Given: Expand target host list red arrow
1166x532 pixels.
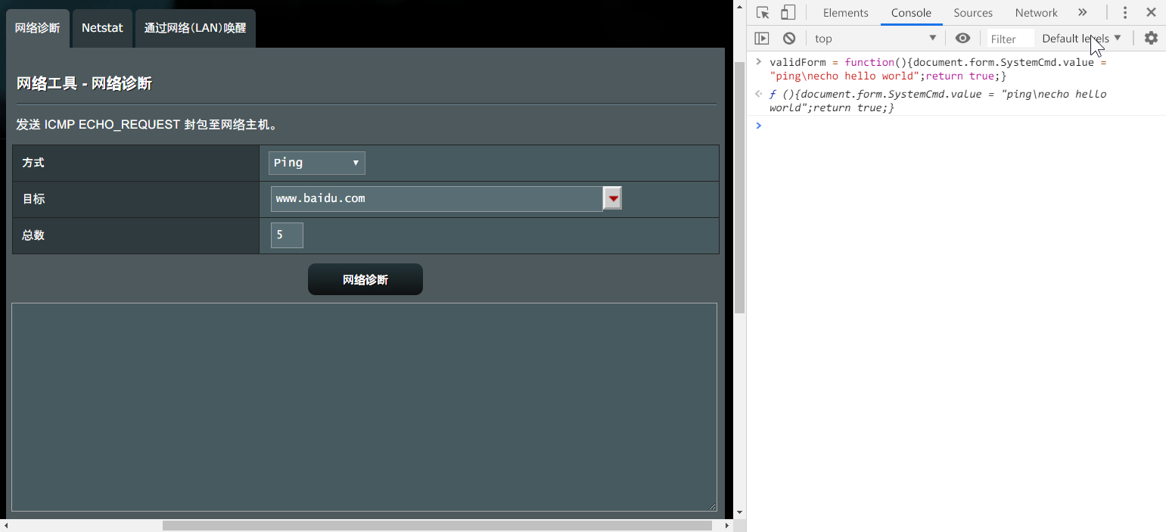Looking at the screenshot, I should tap(613, 198).
